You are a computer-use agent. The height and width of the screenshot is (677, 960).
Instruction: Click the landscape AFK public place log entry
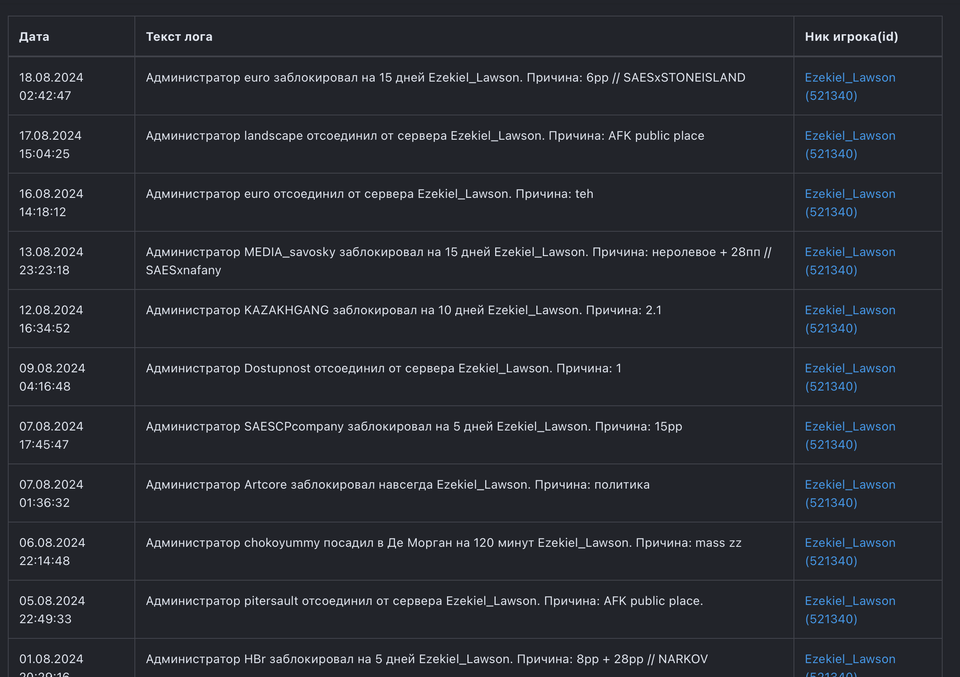tap(425, 136)
